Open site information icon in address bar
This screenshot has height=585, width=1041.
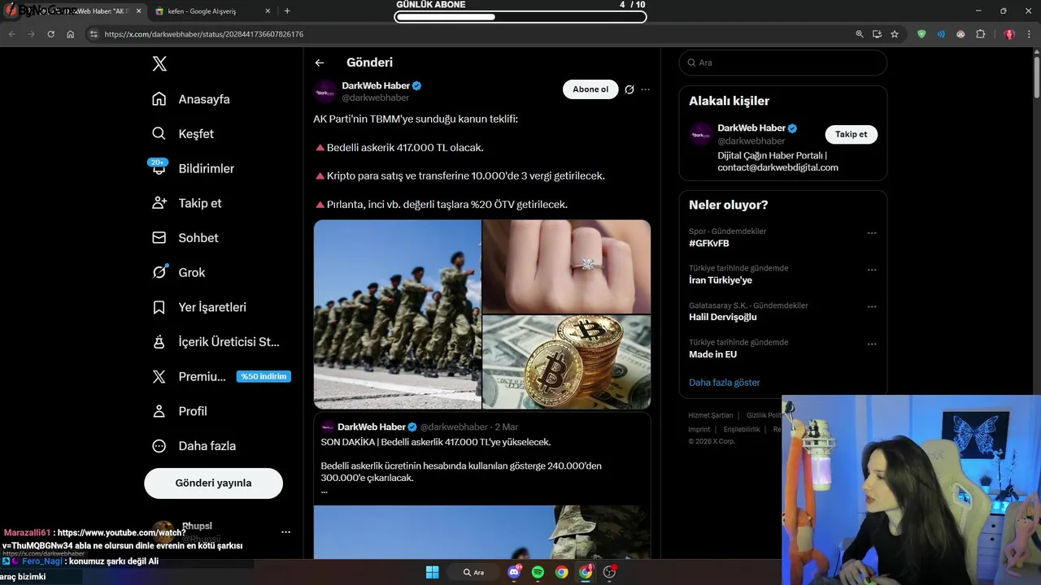click(94, 34)
